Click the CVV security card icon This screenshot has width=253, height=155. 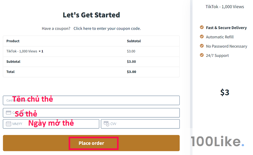tap(106, 124)
